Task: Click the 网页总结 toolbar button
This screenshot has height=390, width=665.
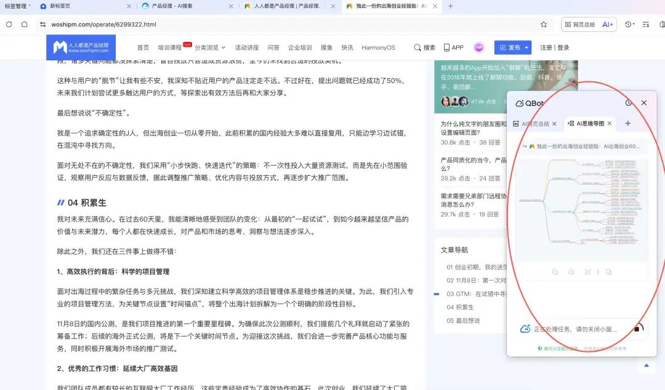Action: [579, 25]
